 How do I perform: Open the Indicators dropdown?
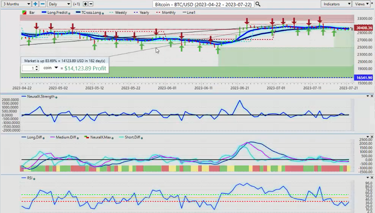[x=336, y=4]
